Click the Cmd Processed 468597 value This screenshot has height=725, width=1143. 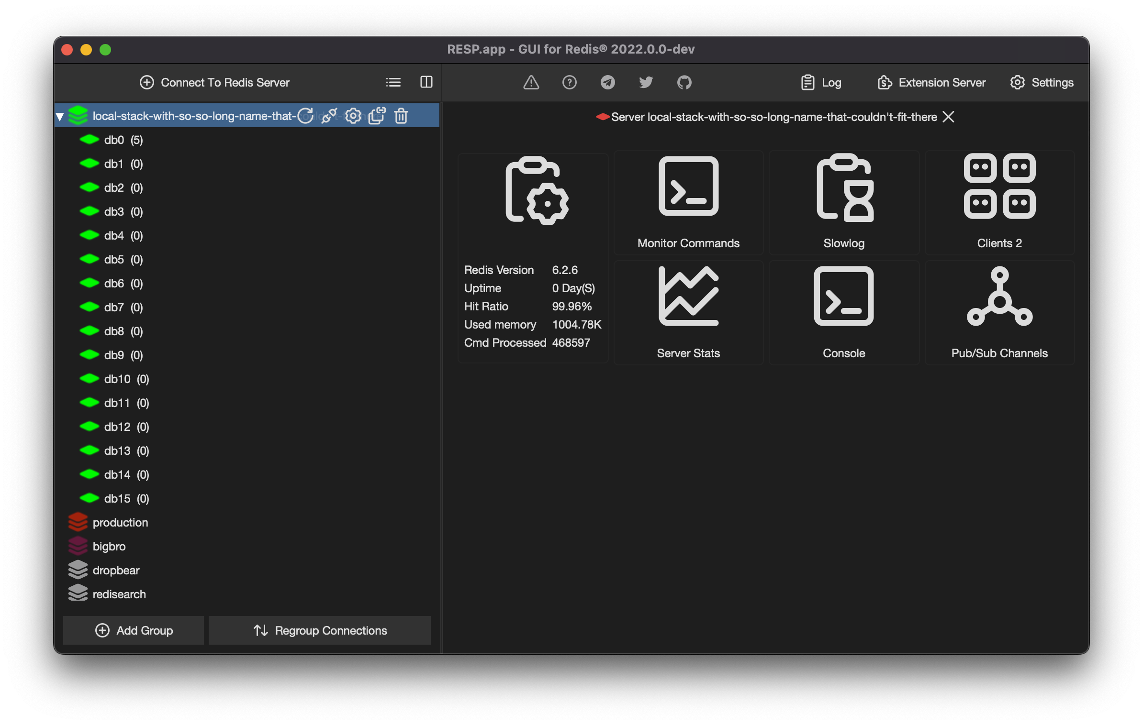click(x=571, y=342)
